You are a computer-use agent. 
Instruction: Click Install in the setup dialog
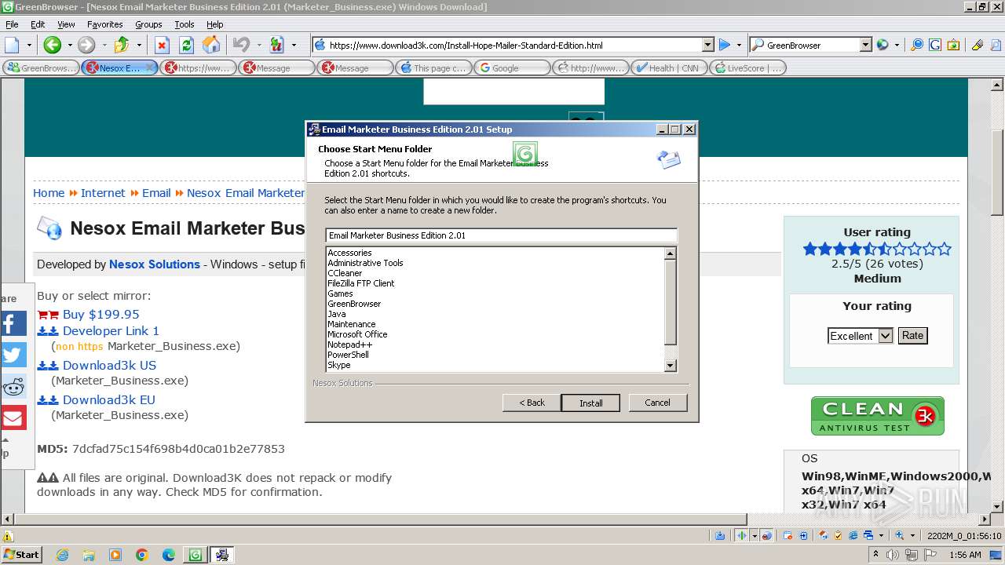pos(590,403)
